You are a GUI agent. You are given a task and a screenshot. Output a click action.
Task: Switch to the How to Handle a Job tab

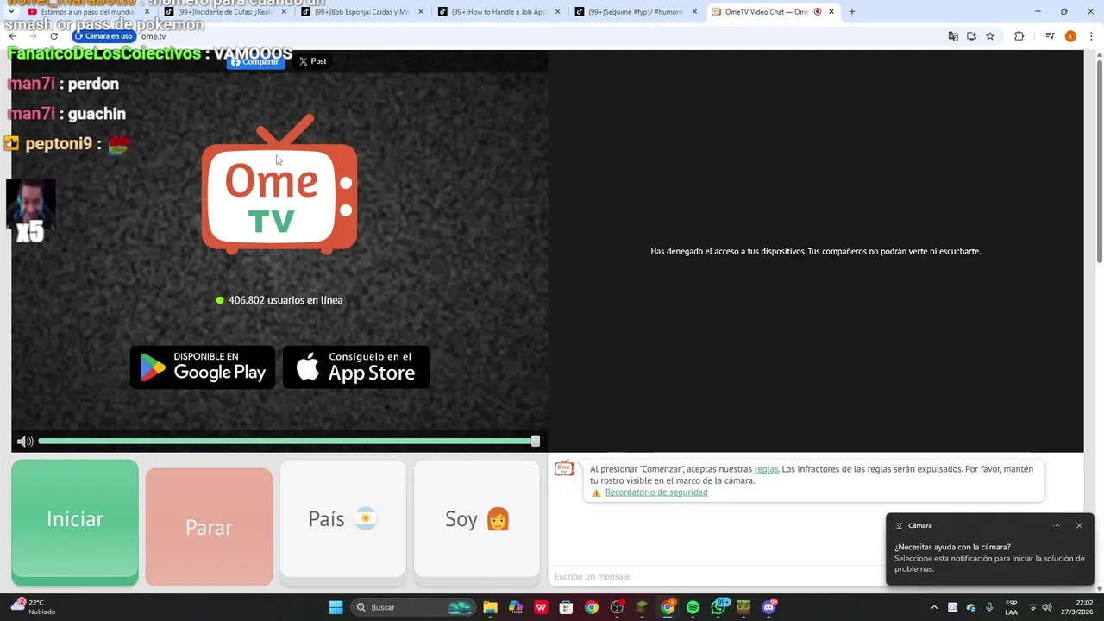click(499, 12)
